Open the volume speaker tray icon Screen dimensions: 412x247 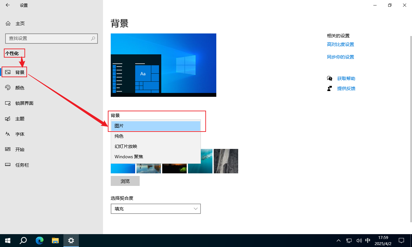coord(359,241)
